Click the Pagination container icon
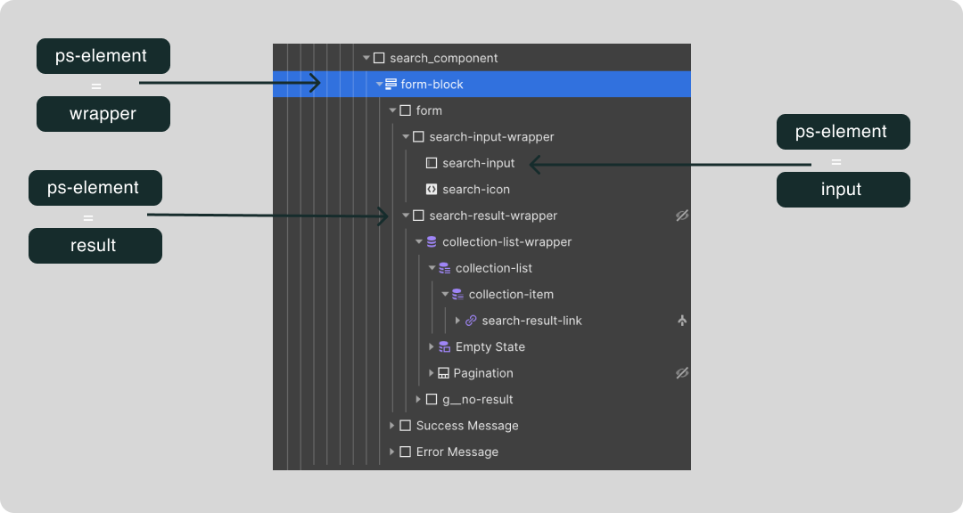The height and width of the screenshot is (513, 963). coord(443,372)
